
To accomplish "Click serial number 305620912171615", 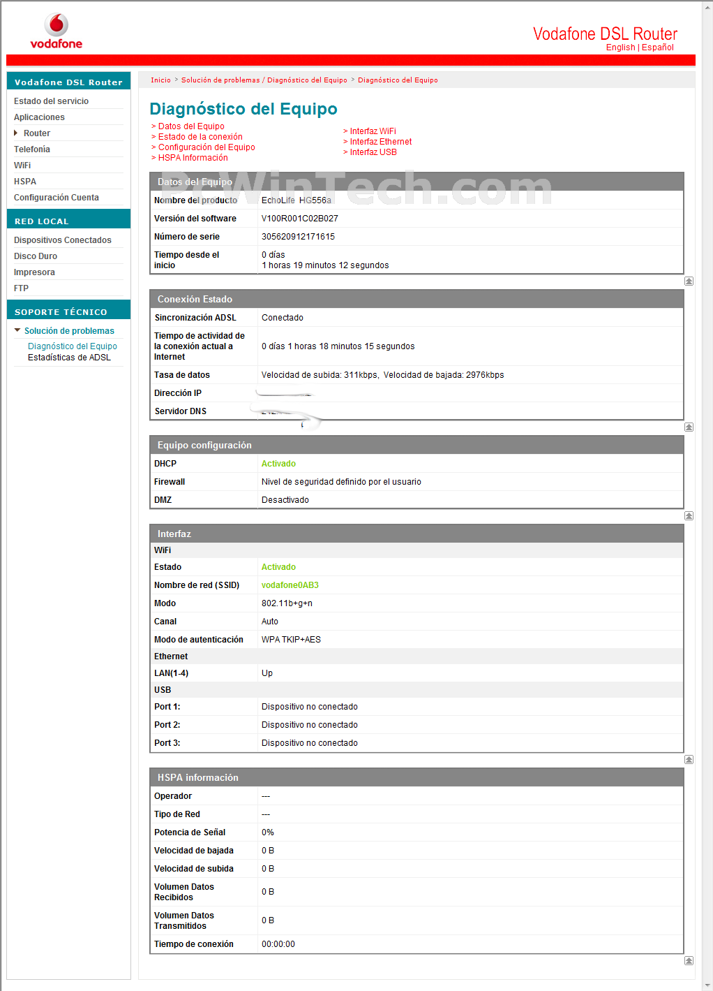I will point(298,237).
